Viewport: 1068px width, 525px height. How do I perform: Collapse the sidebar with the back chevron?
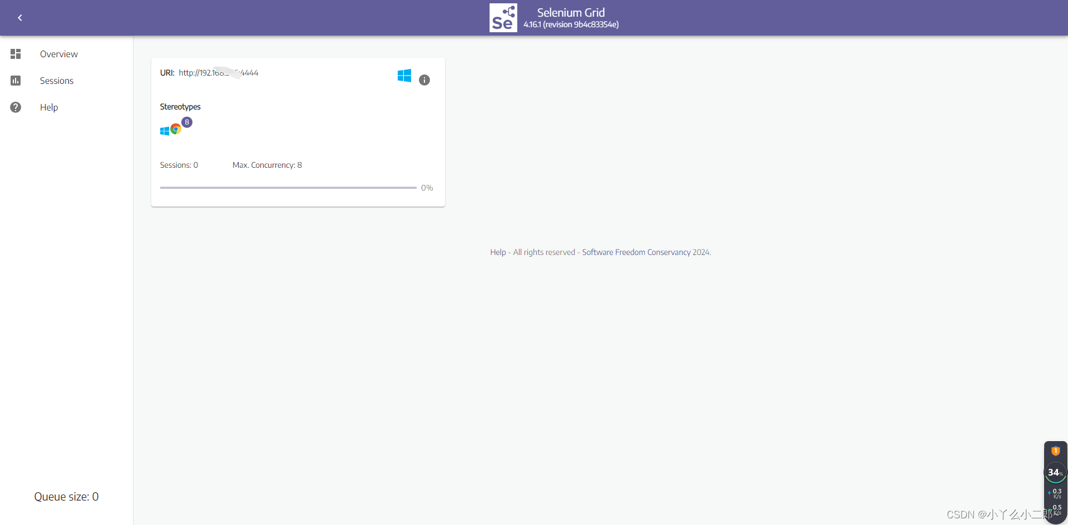tap(20, 18)
